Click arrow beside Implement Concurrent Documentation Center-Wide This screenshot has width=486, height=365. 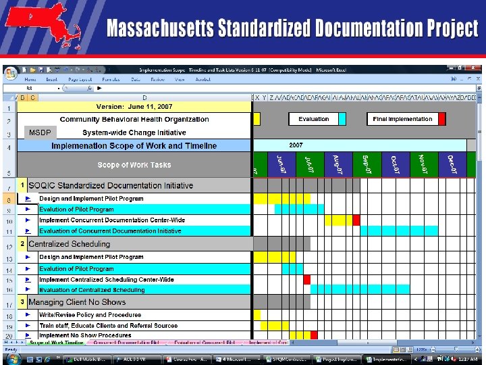pyautogui.click(x=28, y=220)
